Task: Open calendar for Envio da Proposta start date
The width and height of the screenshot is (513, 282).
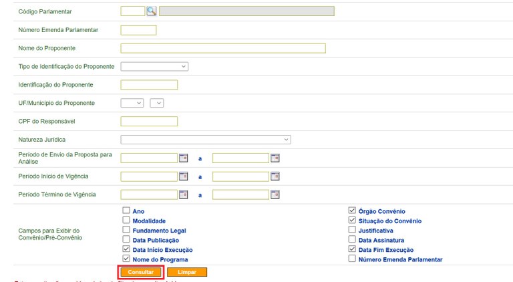Action: 184,158
